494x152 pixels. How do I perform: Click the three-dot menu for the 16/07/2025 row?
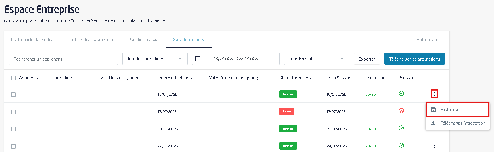(x=434, y=94)
